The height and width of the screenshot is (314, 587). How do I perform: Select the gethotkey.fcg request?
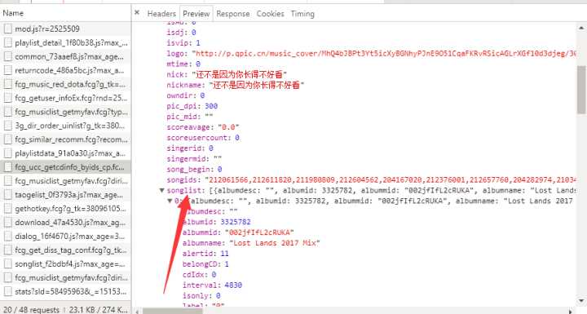click(x=65, y=209)
